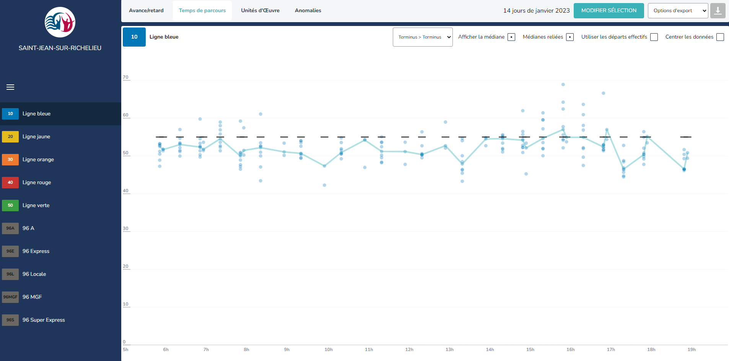Click the download export icon
Screen dimensions: 729x361
point(718,11)
